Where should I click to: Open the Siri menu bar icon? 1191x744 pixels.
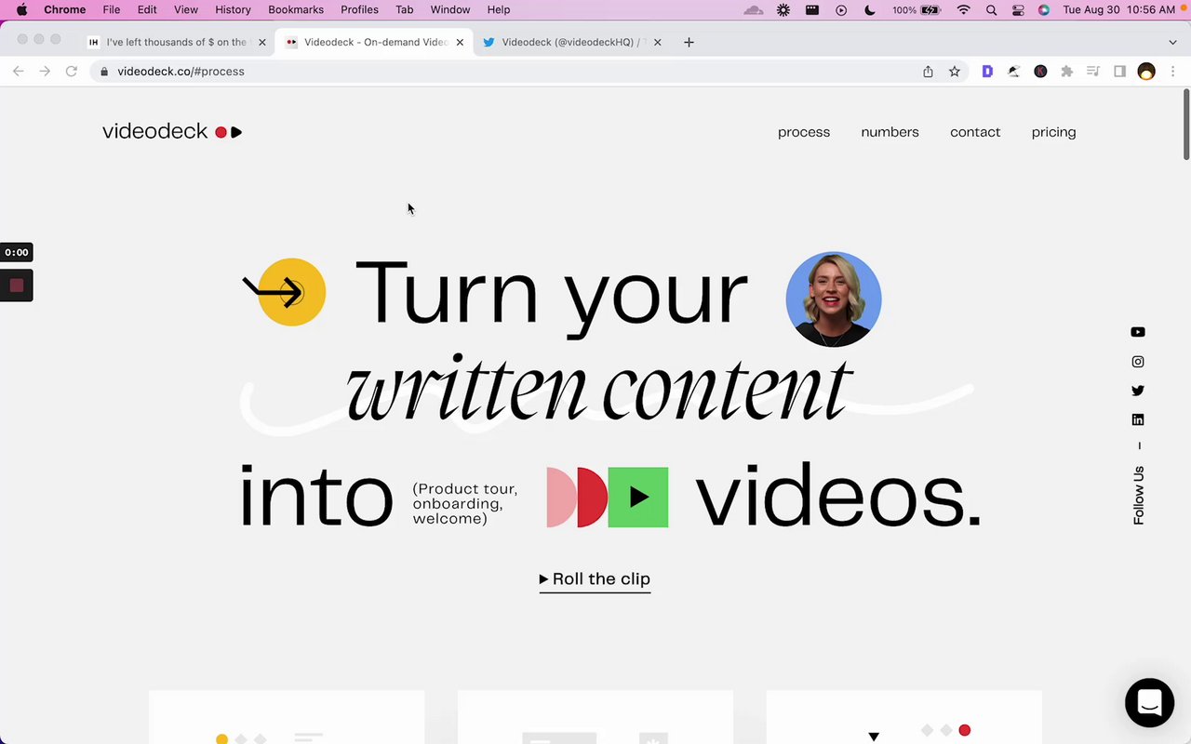(1044, 9)
